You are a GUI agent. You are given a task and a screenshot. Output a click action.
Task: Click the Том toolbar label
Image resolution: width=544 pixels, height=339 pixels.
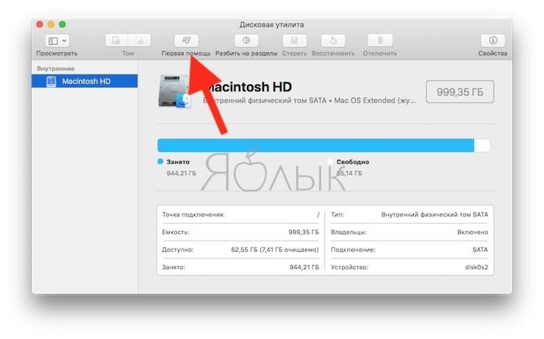pos(128,54)
